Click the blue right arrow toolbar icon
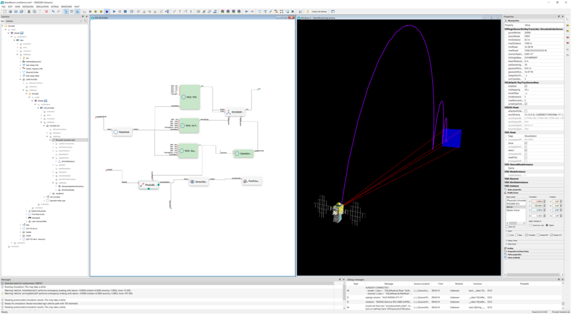The image size is (571, 314). (252, 11)
